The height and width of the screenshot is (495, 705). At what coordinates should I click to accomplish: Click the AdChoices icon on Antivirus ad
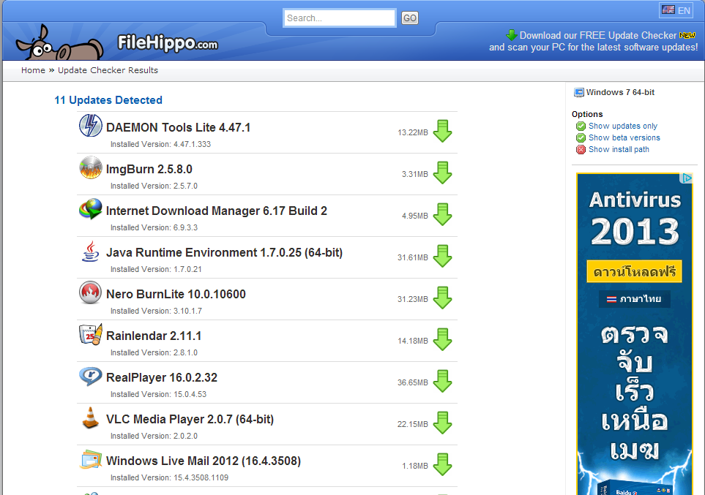tap(686, 178)
